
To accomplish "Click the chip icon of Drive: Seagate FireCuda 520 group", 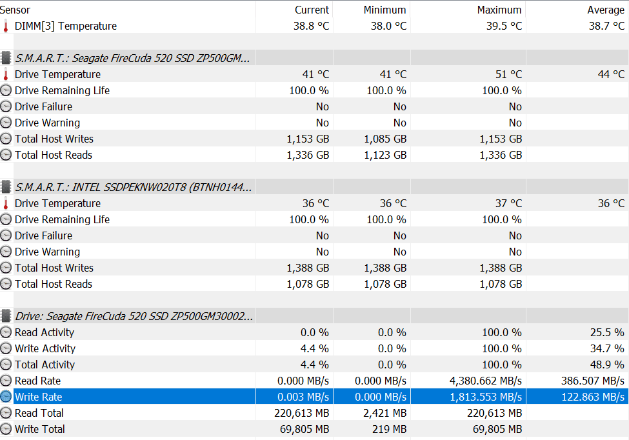I will (x=6, y=316).
